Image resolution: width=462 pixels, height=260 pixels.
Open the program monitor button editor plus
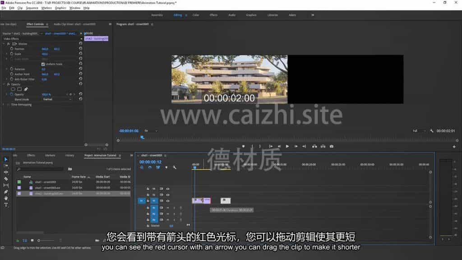tap(454, 147)
